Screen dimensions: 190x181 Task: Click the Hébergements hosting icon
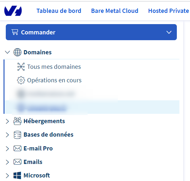(x=17, y=121)
